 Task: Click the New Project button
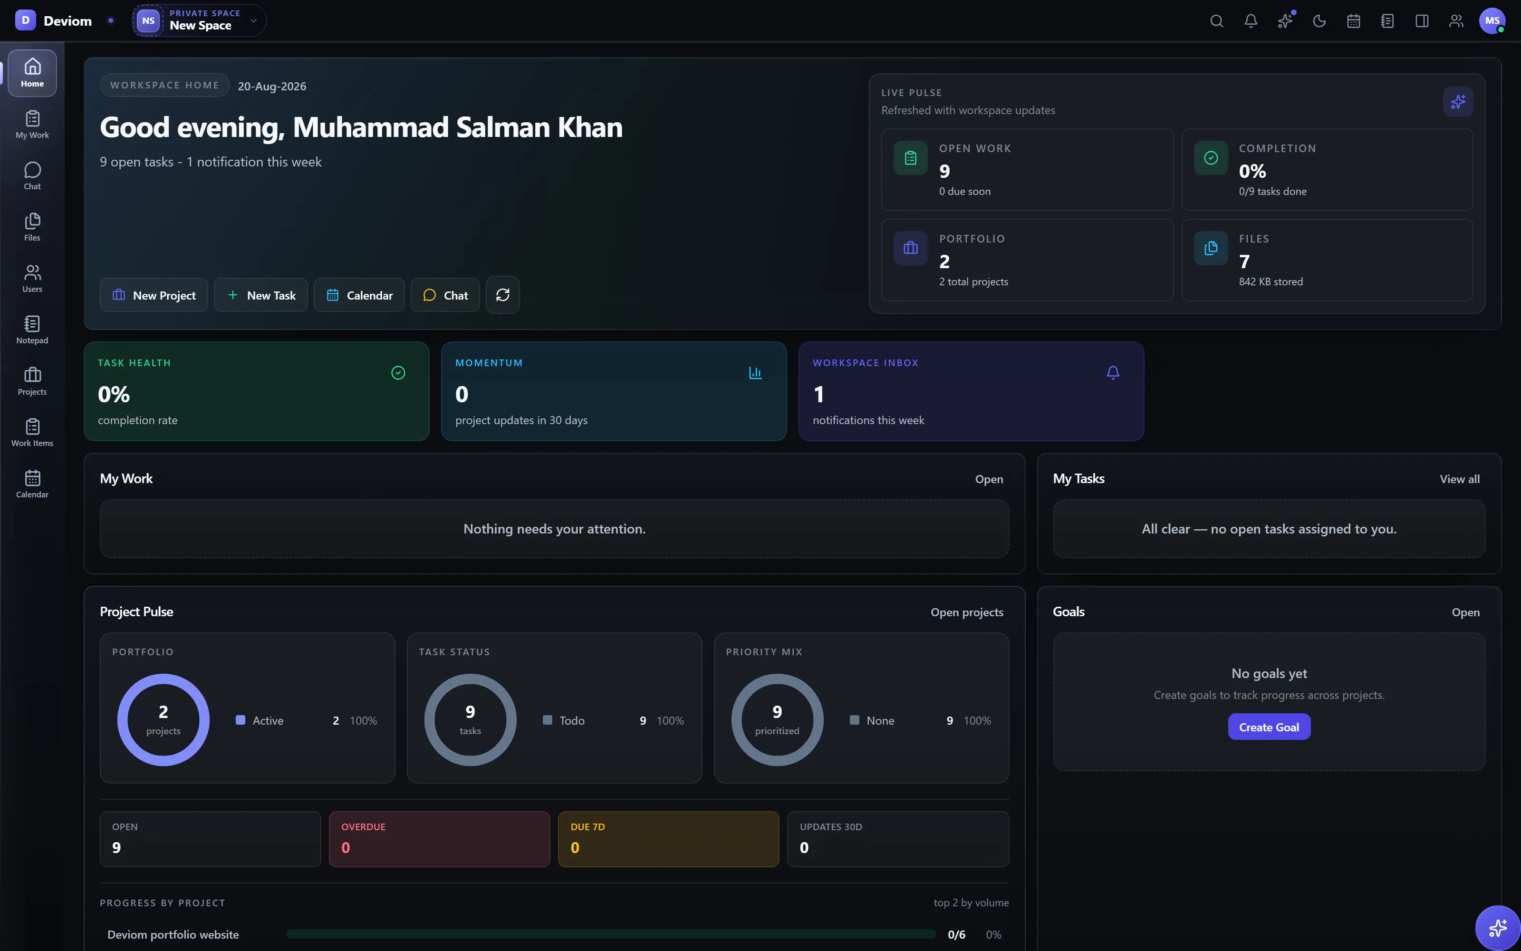pos(154,295)
